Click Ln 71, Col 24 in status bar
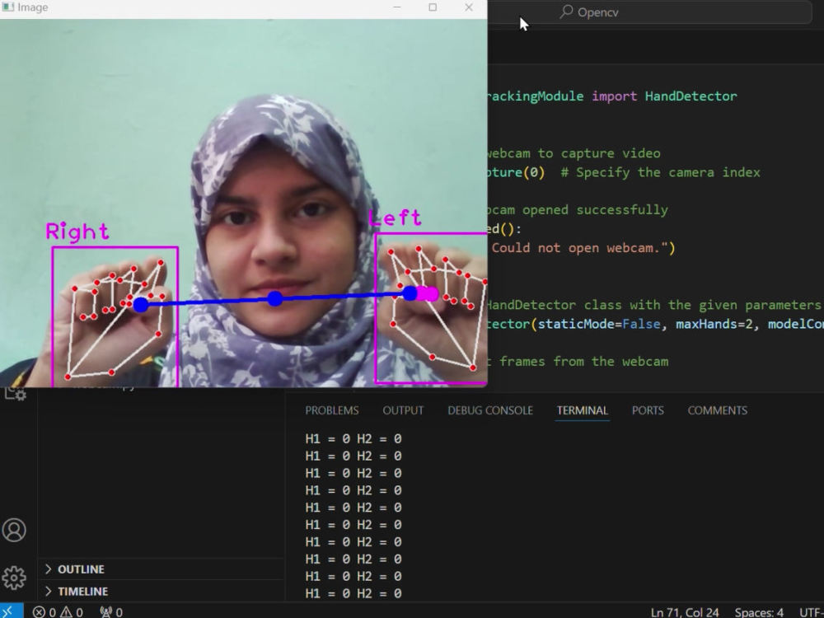The height and width of the screenshot is (618, 824). pyautogui.click(x=684, y=612)
